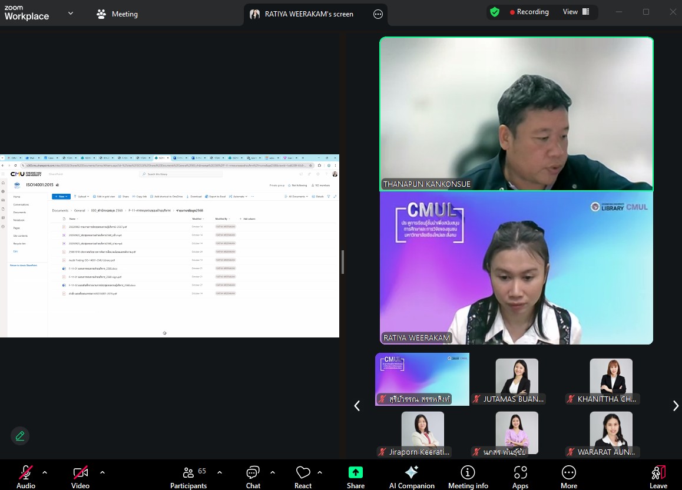Open the Chat panel

tap(253, 475)
